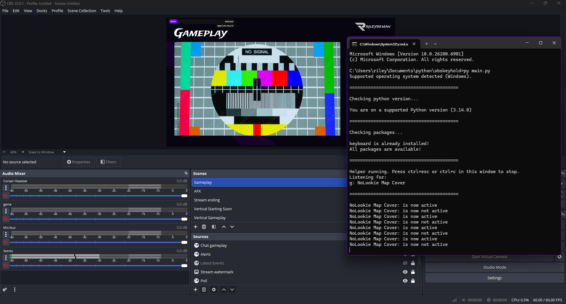Toggle visibility of the Poll source
Image resolution: width=566 pixels, height=304 pixels.
[x=405, y=281]
